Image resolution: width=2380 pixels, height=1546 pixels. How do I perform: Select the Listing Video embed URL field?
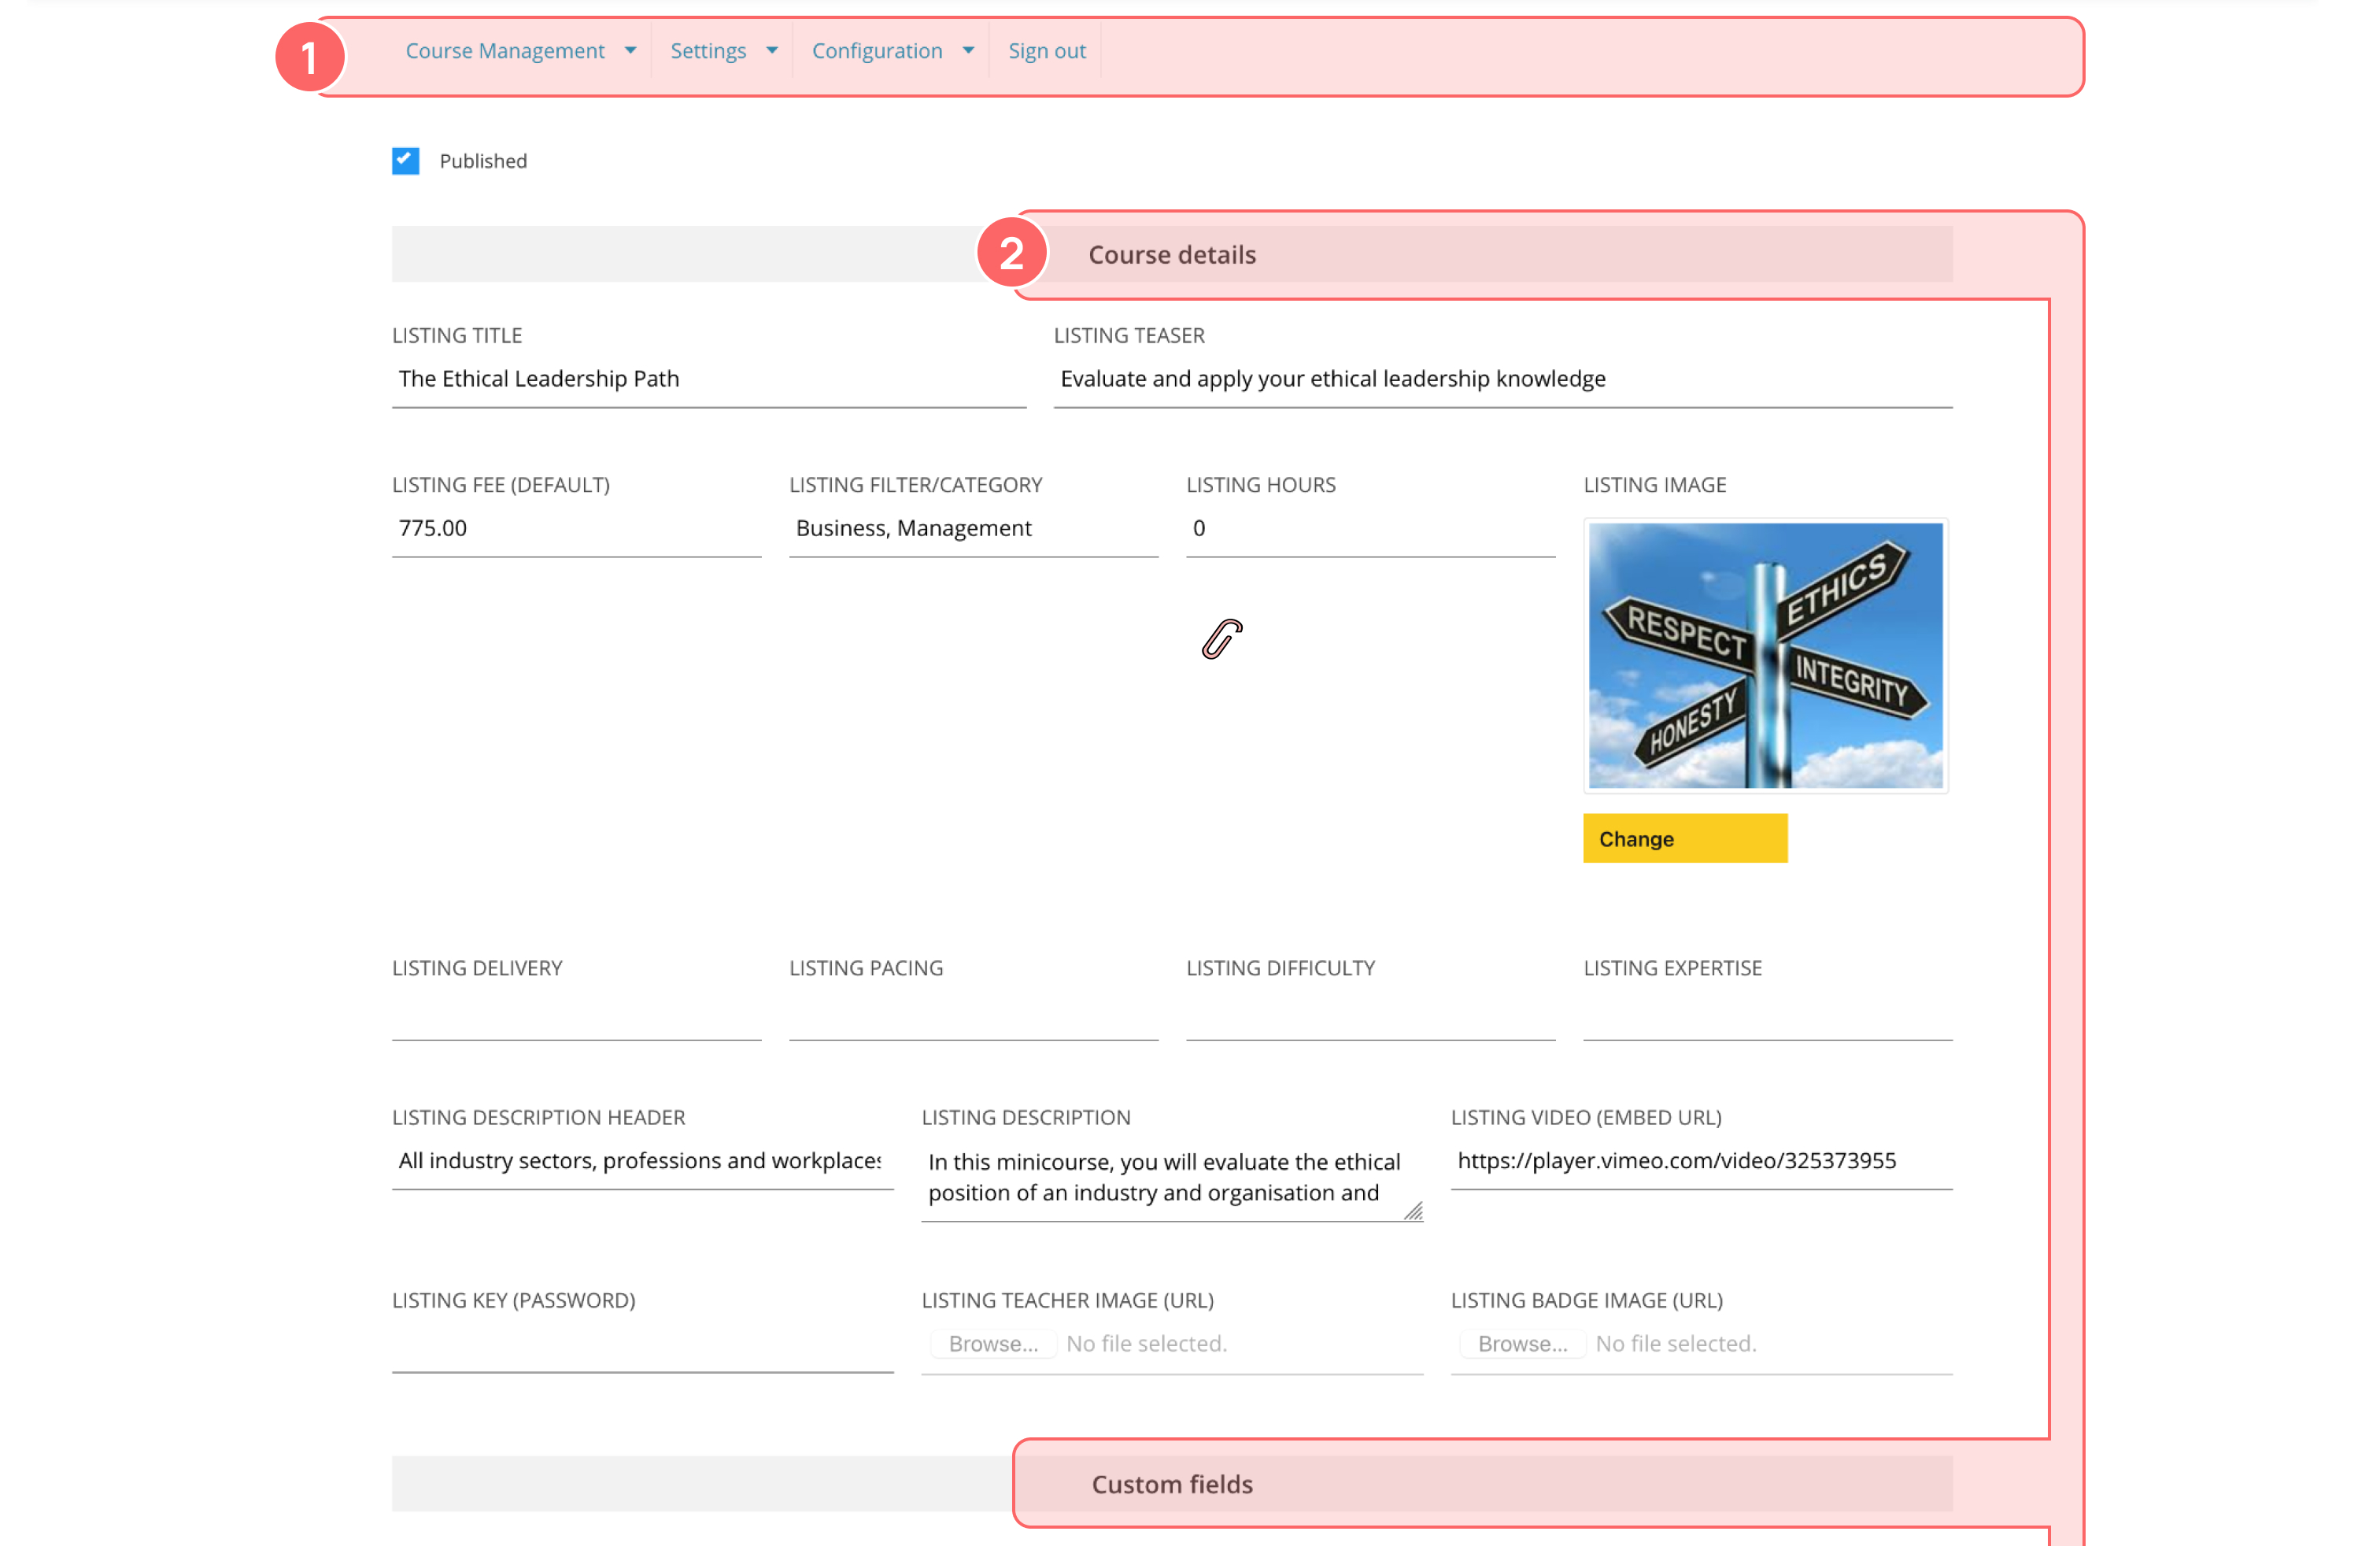coord(1700,1160)
